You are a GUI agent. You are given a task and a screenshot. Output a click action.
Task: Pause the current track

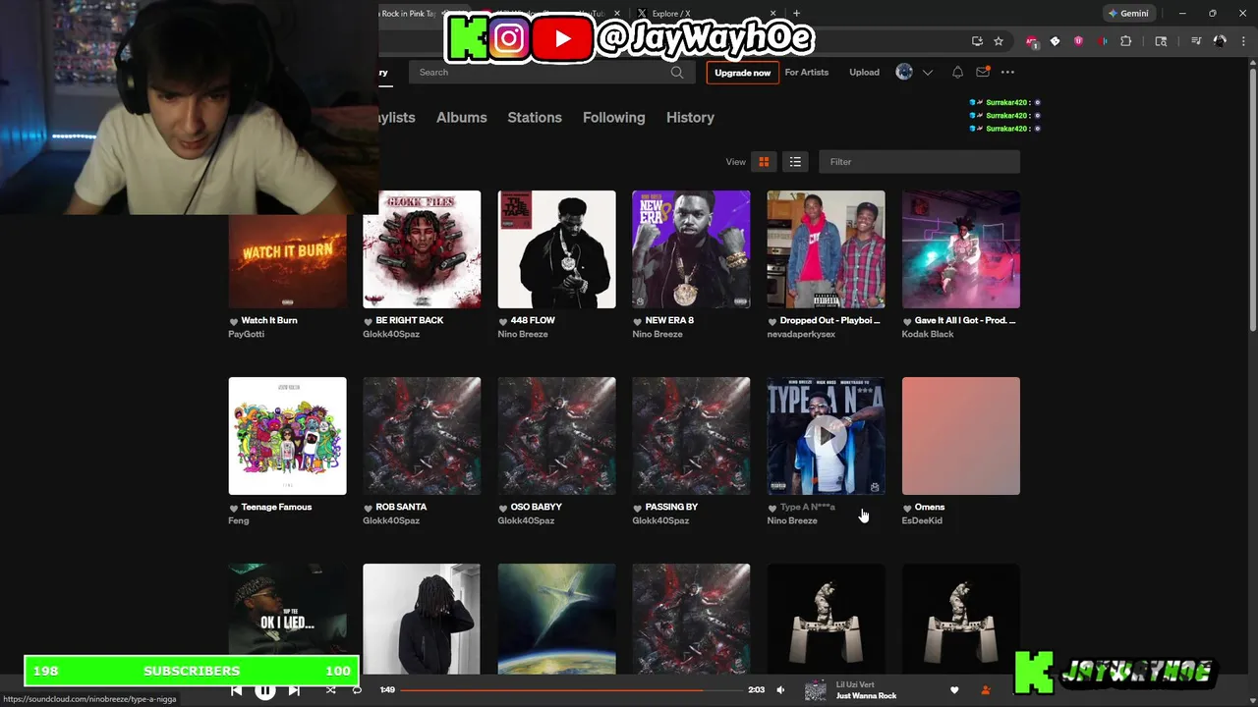[265, 690]
